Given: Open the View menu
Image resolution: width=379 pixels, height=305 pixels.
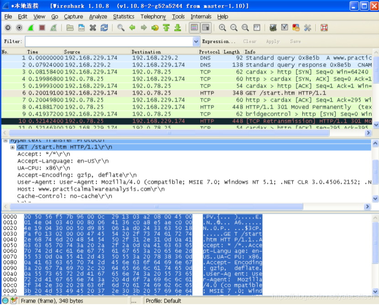Looking at the screenshot, I should (x=39, y=16).
